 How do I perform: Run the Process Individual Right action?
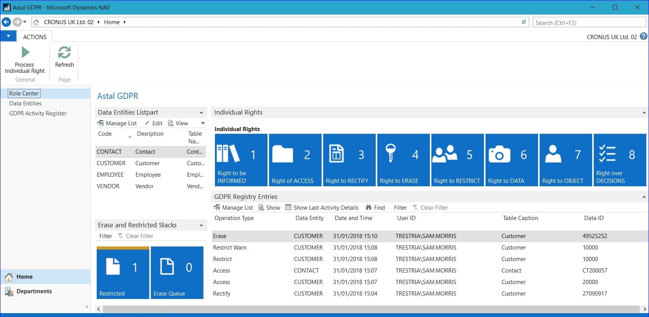click(25, 60)
